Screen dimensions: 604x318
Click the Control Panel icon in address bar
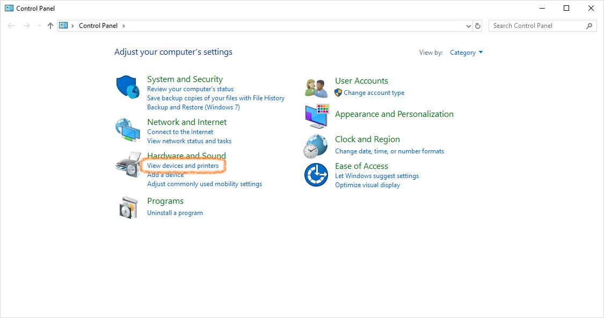[x=63, y=25]
